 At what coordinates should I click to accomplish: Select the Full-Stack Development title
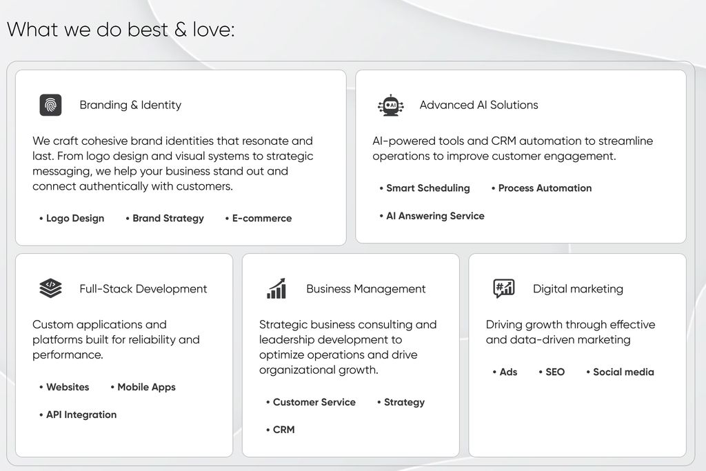click(143, 289)
